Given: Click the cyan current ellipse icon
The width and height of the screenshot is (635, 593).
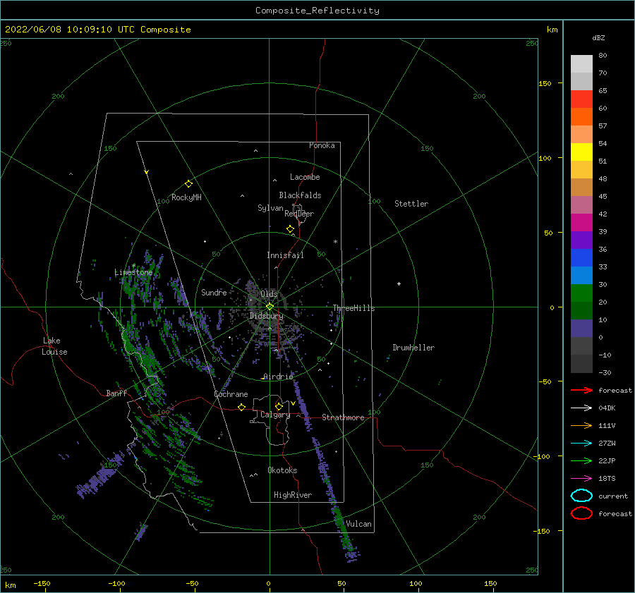Looking at the screenshot, I should point(581,496).
